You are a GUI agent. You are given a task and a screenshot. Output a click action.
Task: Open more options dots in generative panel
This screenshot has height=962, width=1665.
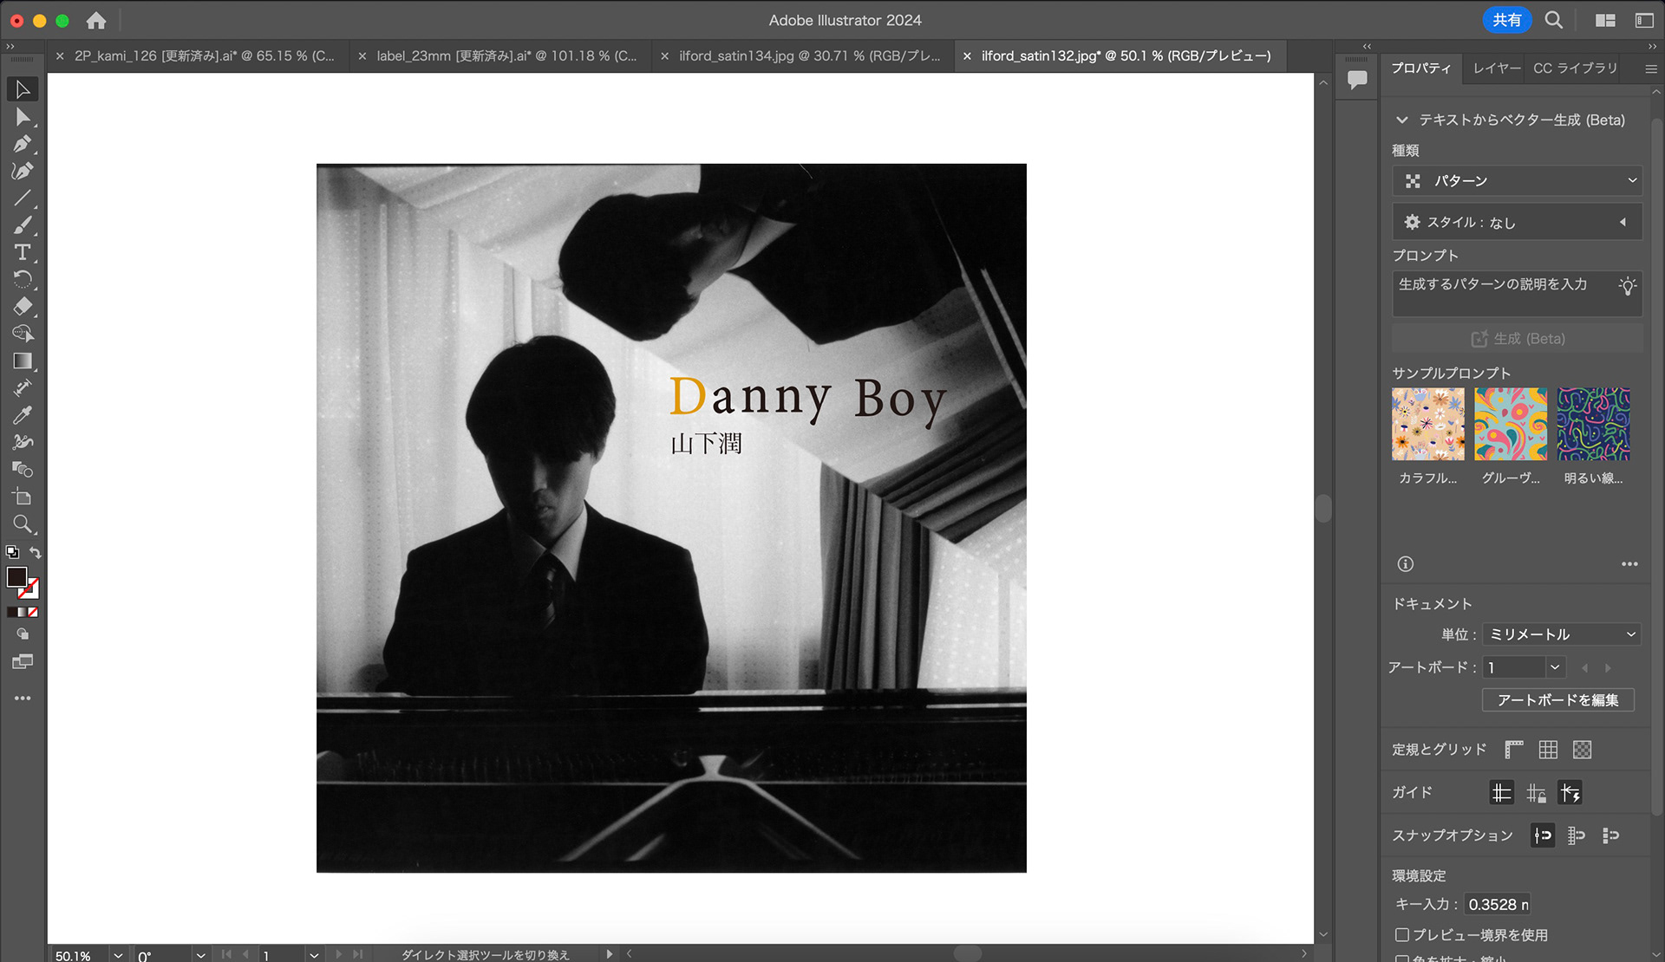click(1629, 564)
